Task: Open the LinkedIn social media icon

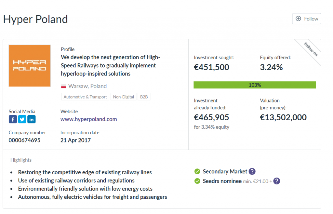Action: (x=32, y=119)
